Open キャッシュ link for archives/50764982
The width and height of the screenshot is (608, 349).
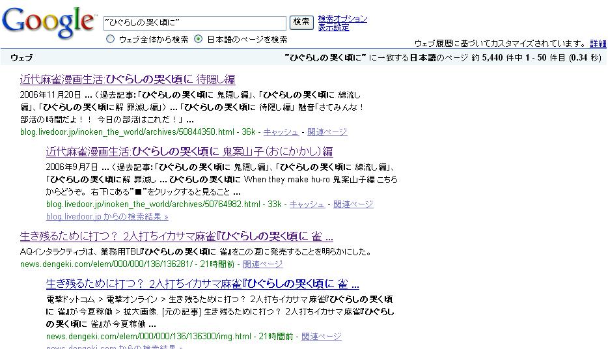click(x=307, y=204)
